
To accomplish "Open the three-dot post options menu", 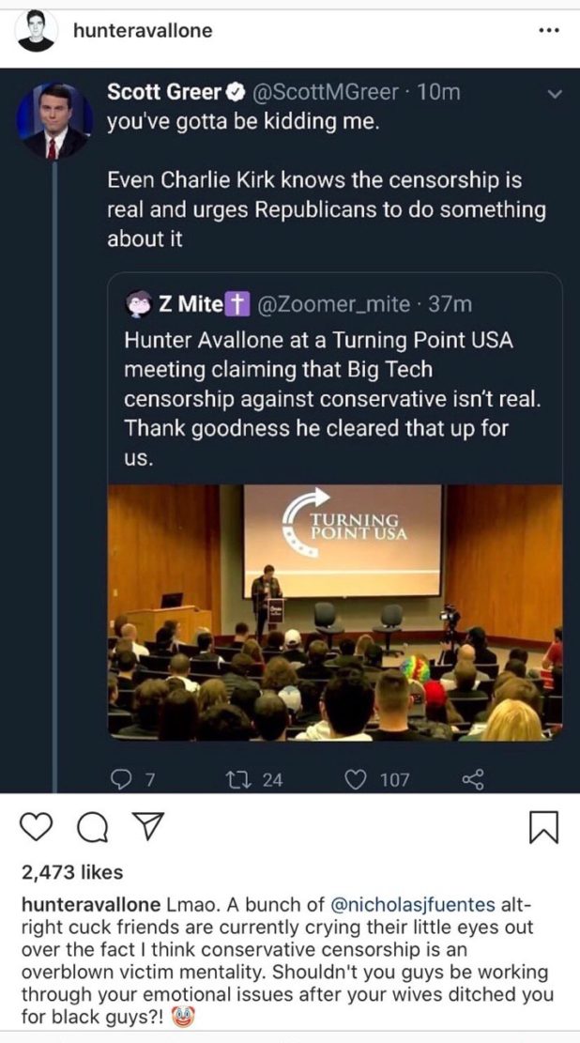I will [x=549, y=29].
